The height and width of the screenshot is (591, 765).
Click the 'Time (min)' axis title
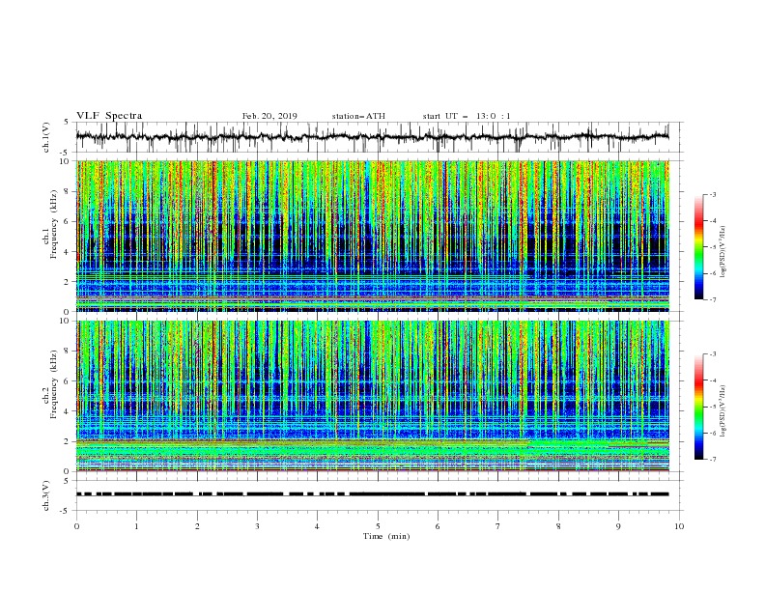(x=386, y=536)
